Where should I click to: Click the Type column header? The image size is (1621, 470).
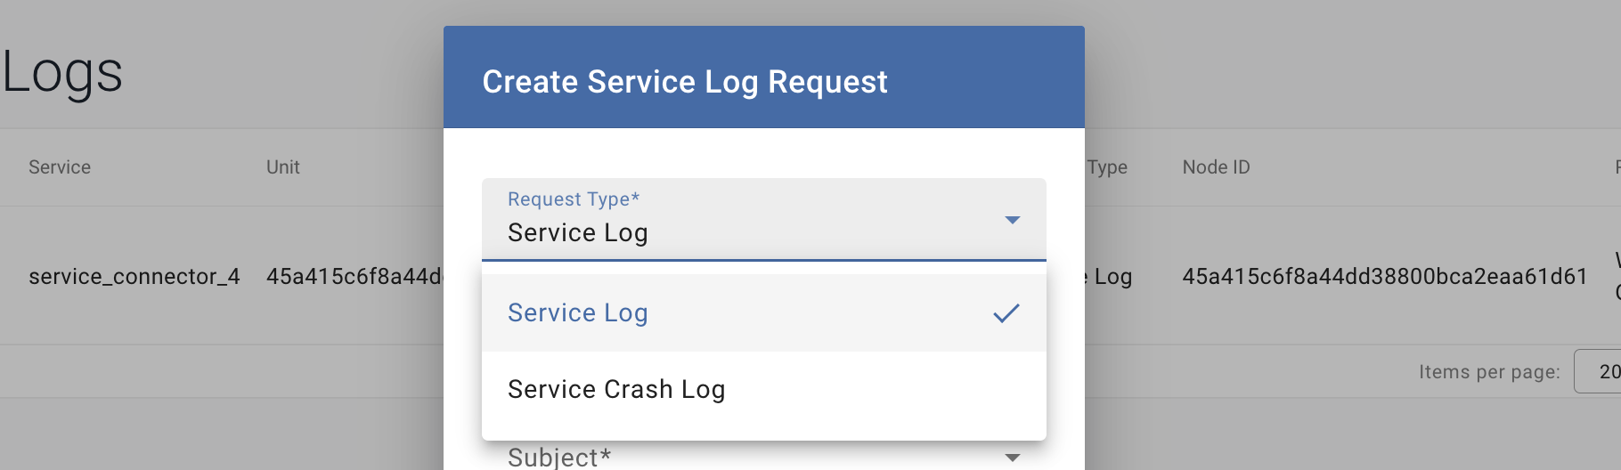[1107, 167]
